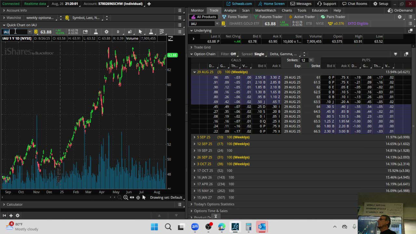The height and width of the screenshot is (234, 416).
Task: Click the OnDemand button
Action: pos(400,10)
